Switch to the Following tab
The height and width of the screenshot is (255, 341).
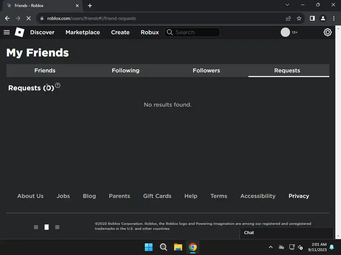(126, 70)
